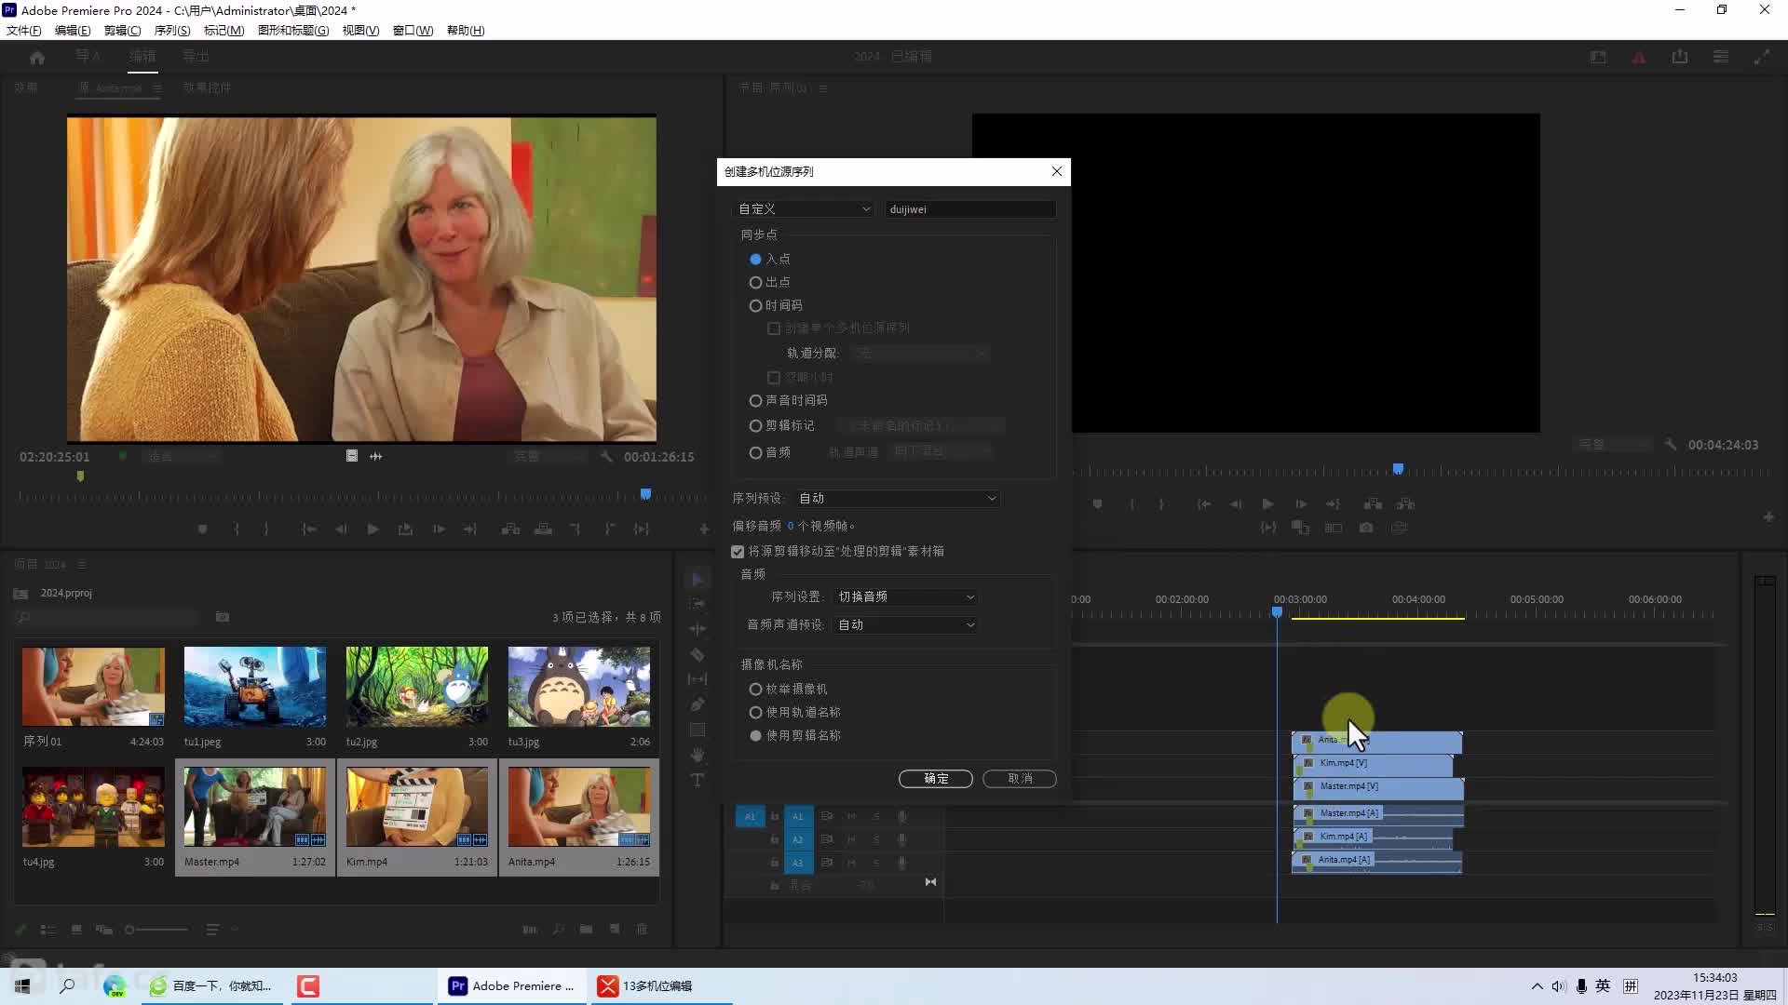
Task: Adjust project panel thumbnail zoom slider
Action: [x=156, y=930]
